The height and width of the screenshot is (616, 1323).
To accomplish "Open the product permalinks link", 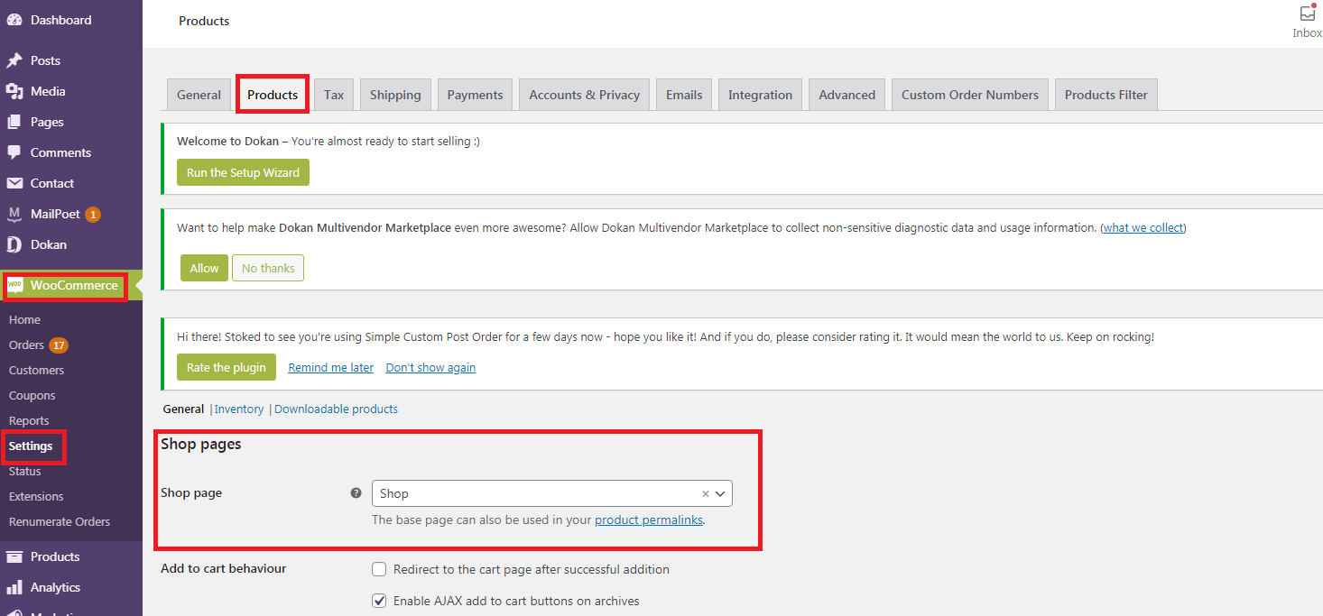I will tap(649, 520).
